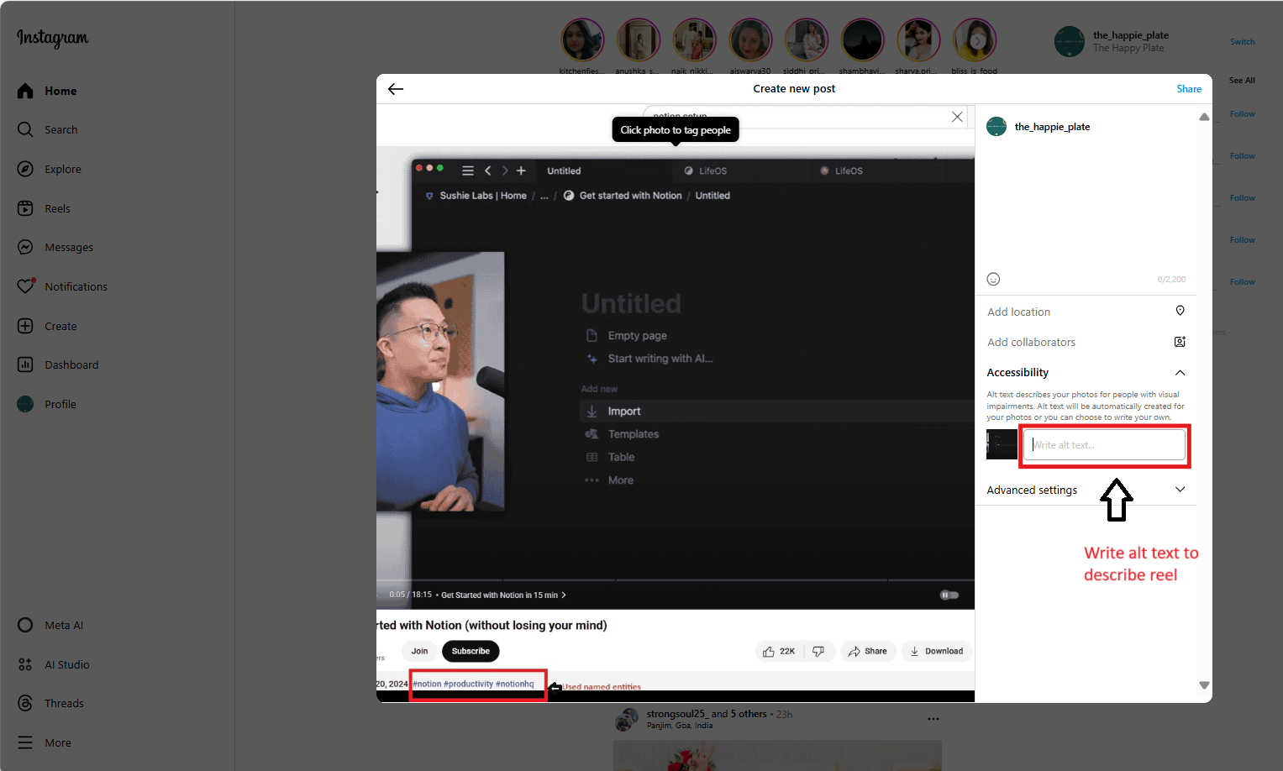Open kitchenfies story avatar
The height and width of the screenshot is (771, 1283).
[582, 39]
